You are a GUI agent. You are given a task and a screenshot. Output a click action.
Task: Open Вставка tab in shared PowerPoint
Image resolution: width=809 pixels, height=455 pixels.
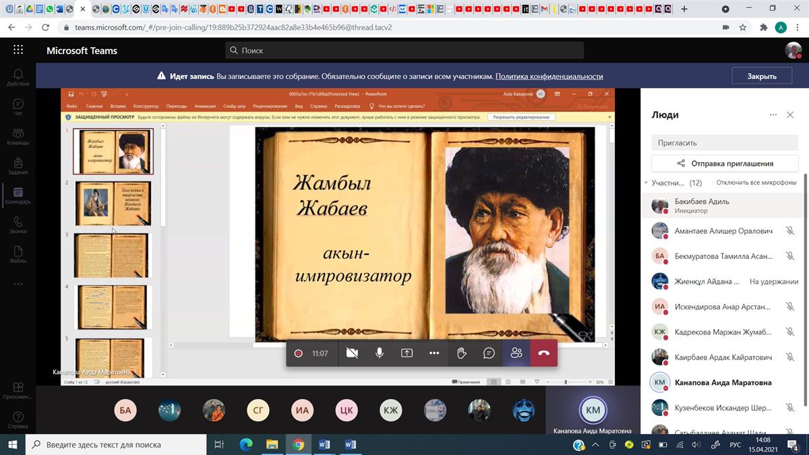point(118,107)
